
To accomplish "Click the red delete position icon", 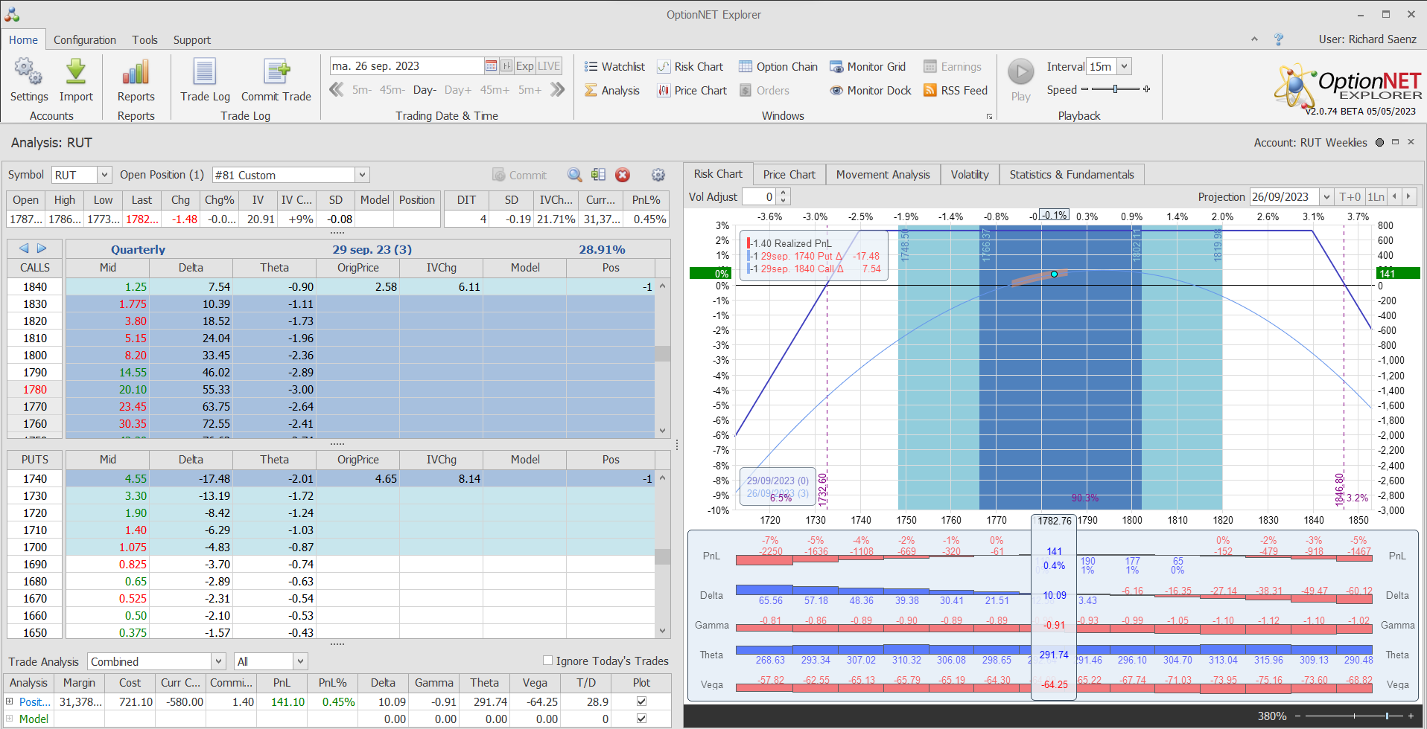I will (623, 175).
